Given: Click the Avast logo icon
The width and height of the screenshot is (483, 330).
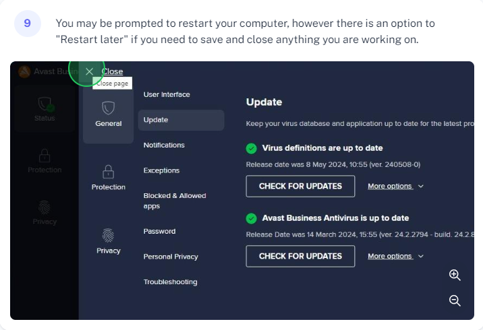Looking at the screenshot, I should 24,71.
